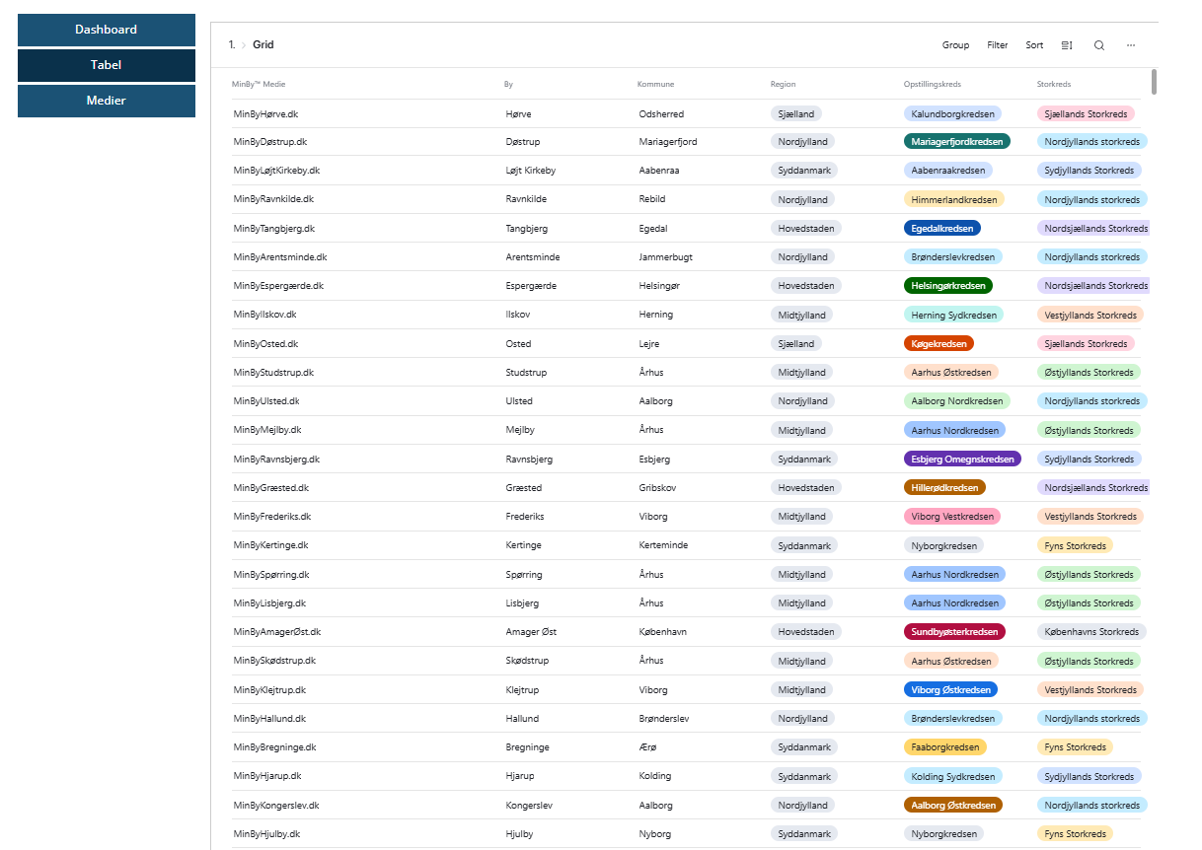Click the red Sundbyøsterkredsen tag
The width and height of the screenshot is (1202, 850).
click(x=953, y=632)
